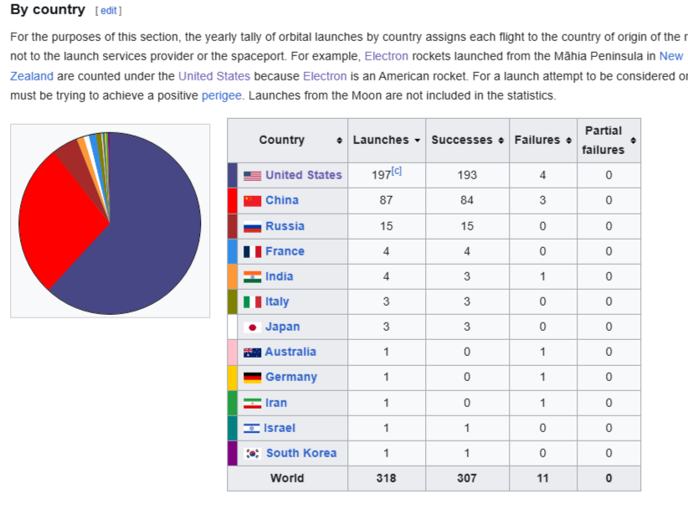688x510 pixels.
Task: Click the World row label
Action: coord(287,478)
